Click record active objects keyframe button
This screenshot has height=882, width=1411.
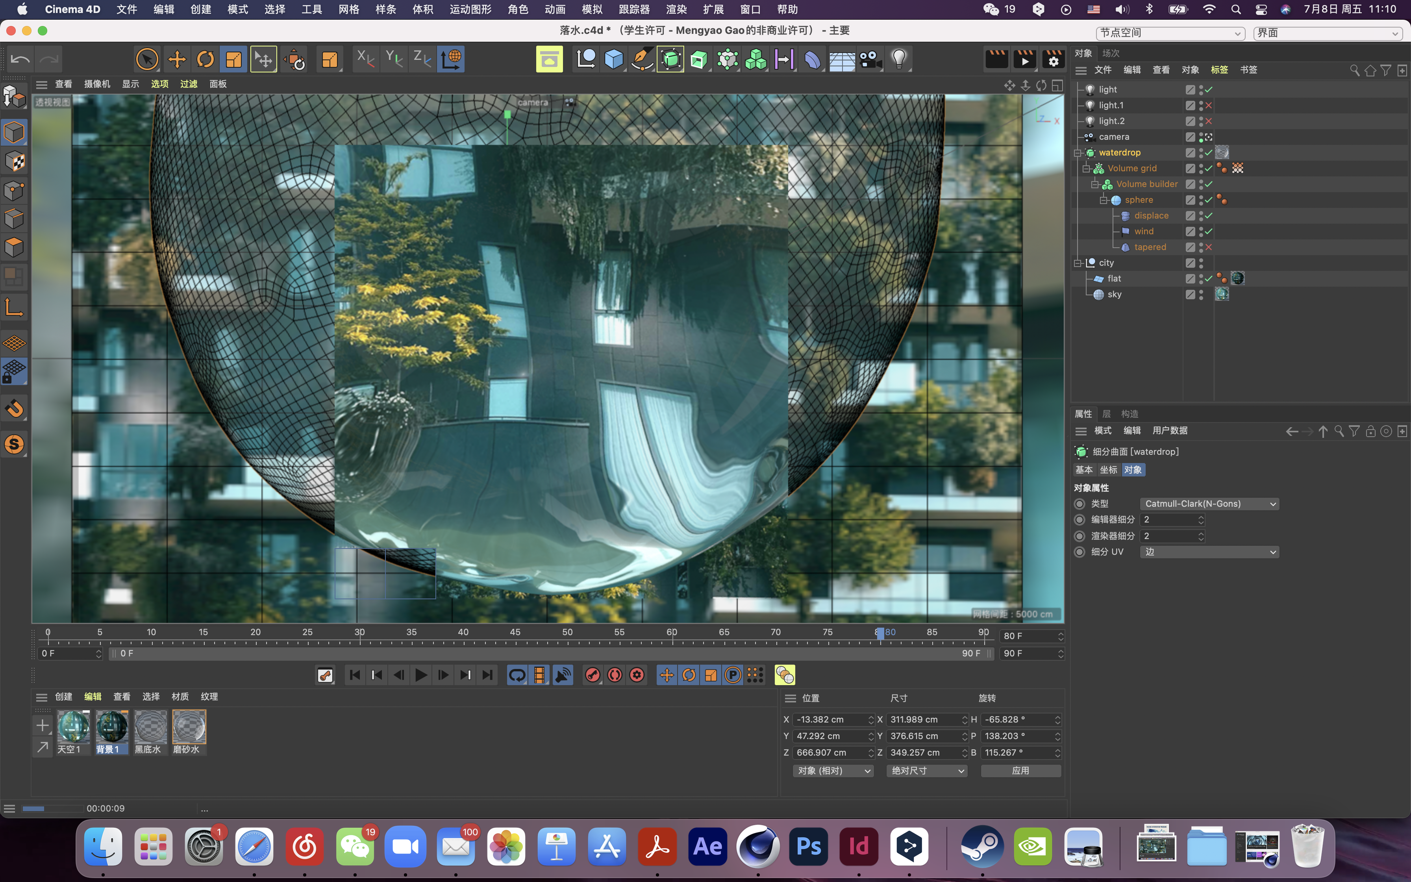coord(593,675)
